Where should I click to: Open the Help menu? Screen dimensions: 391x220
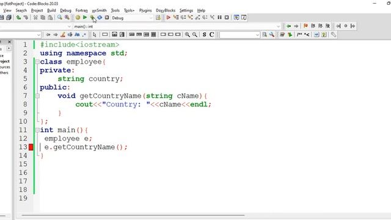(201, 10)
